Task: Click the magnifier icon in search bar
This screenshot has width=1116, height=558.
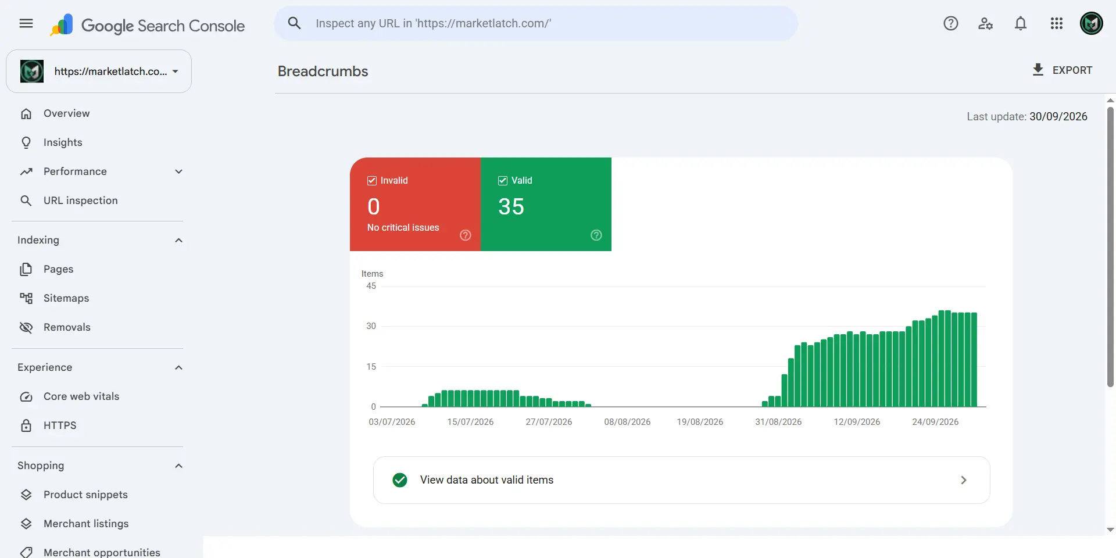Action: [295, 23]
